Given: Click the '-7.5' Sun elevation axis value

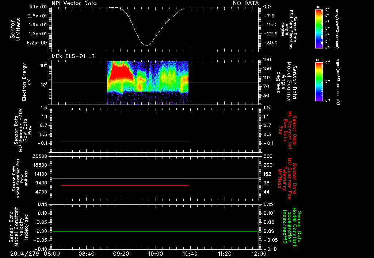Looking at the screenshot, I should click(269, 16).
